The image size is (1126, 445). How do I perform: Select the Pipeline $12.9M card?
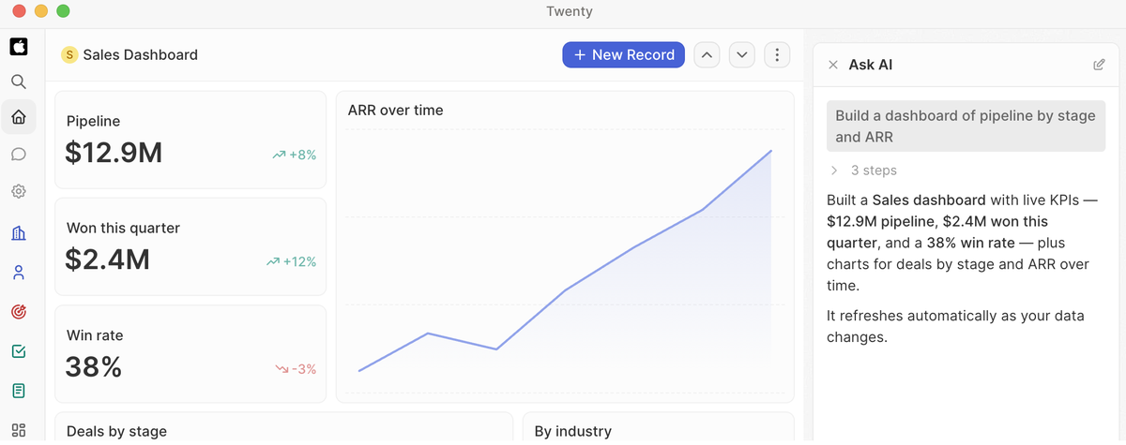click(190, 141)
